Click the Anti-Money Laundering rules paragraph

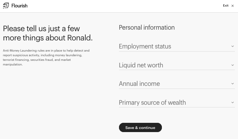tap(46, 57)
